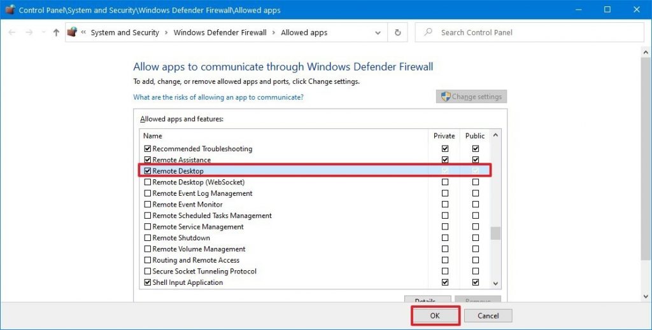
Task: Click the shield icon on Change settings
Action: [x=446, y=97]
